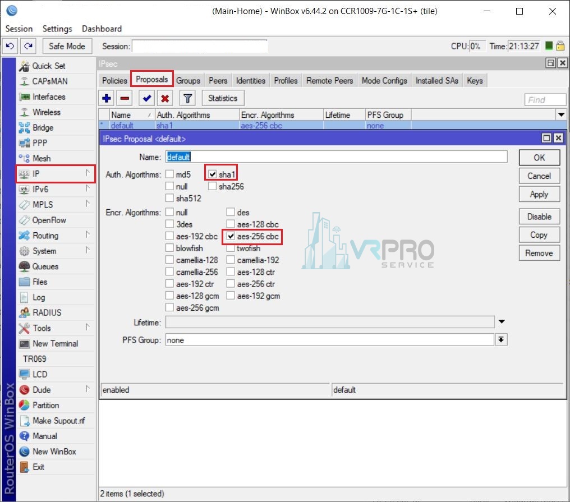This screenshot has height=502, width=570.
Task: Click Cancel in the proposal dialog
Action: click(x=539, y=176)
